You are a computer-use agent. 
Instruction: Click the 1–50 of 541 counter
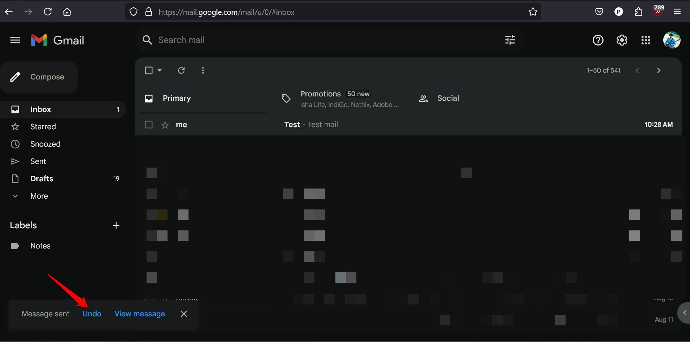604,70
